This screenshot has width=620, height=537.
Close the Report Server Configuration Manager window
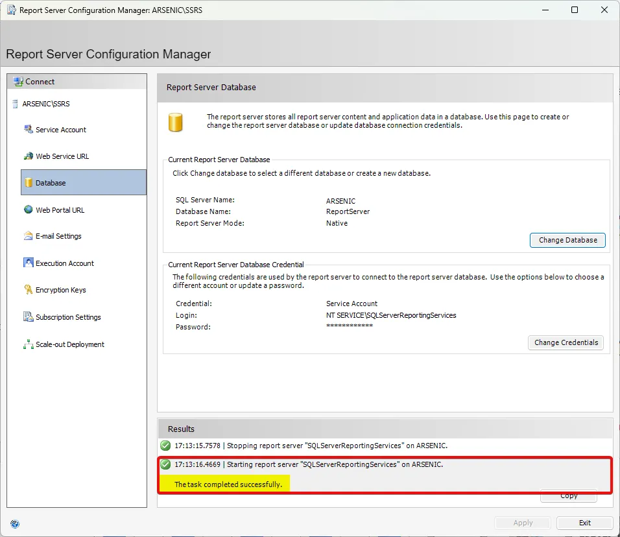tap(604, 10)
